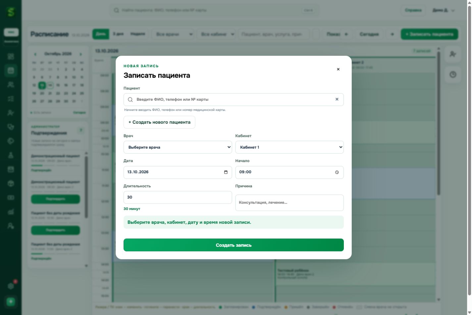Screen dimensions: 472x315
Task: Switch to the 3 дня view tab
Action: 118,34
